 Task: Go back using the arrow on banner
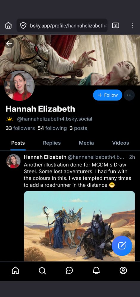pos(9,44)
